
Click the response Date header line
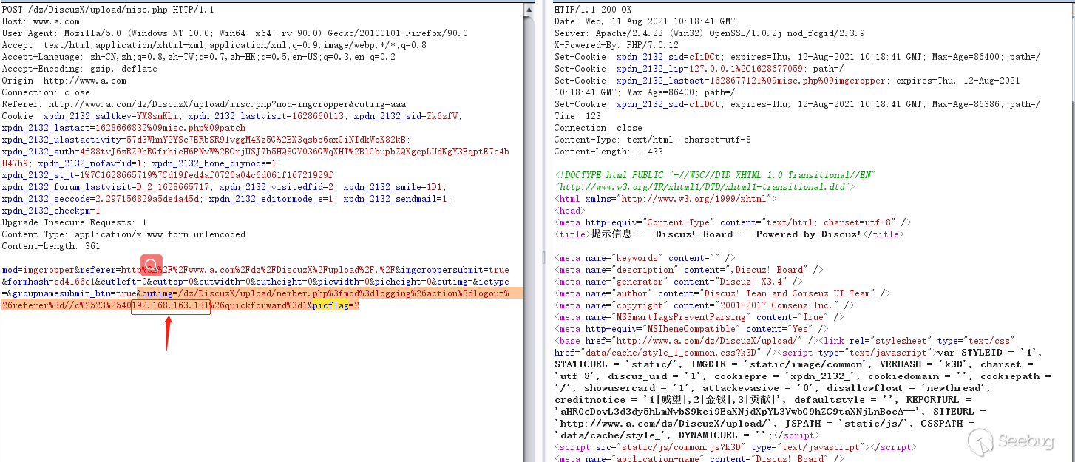(645, 21)
